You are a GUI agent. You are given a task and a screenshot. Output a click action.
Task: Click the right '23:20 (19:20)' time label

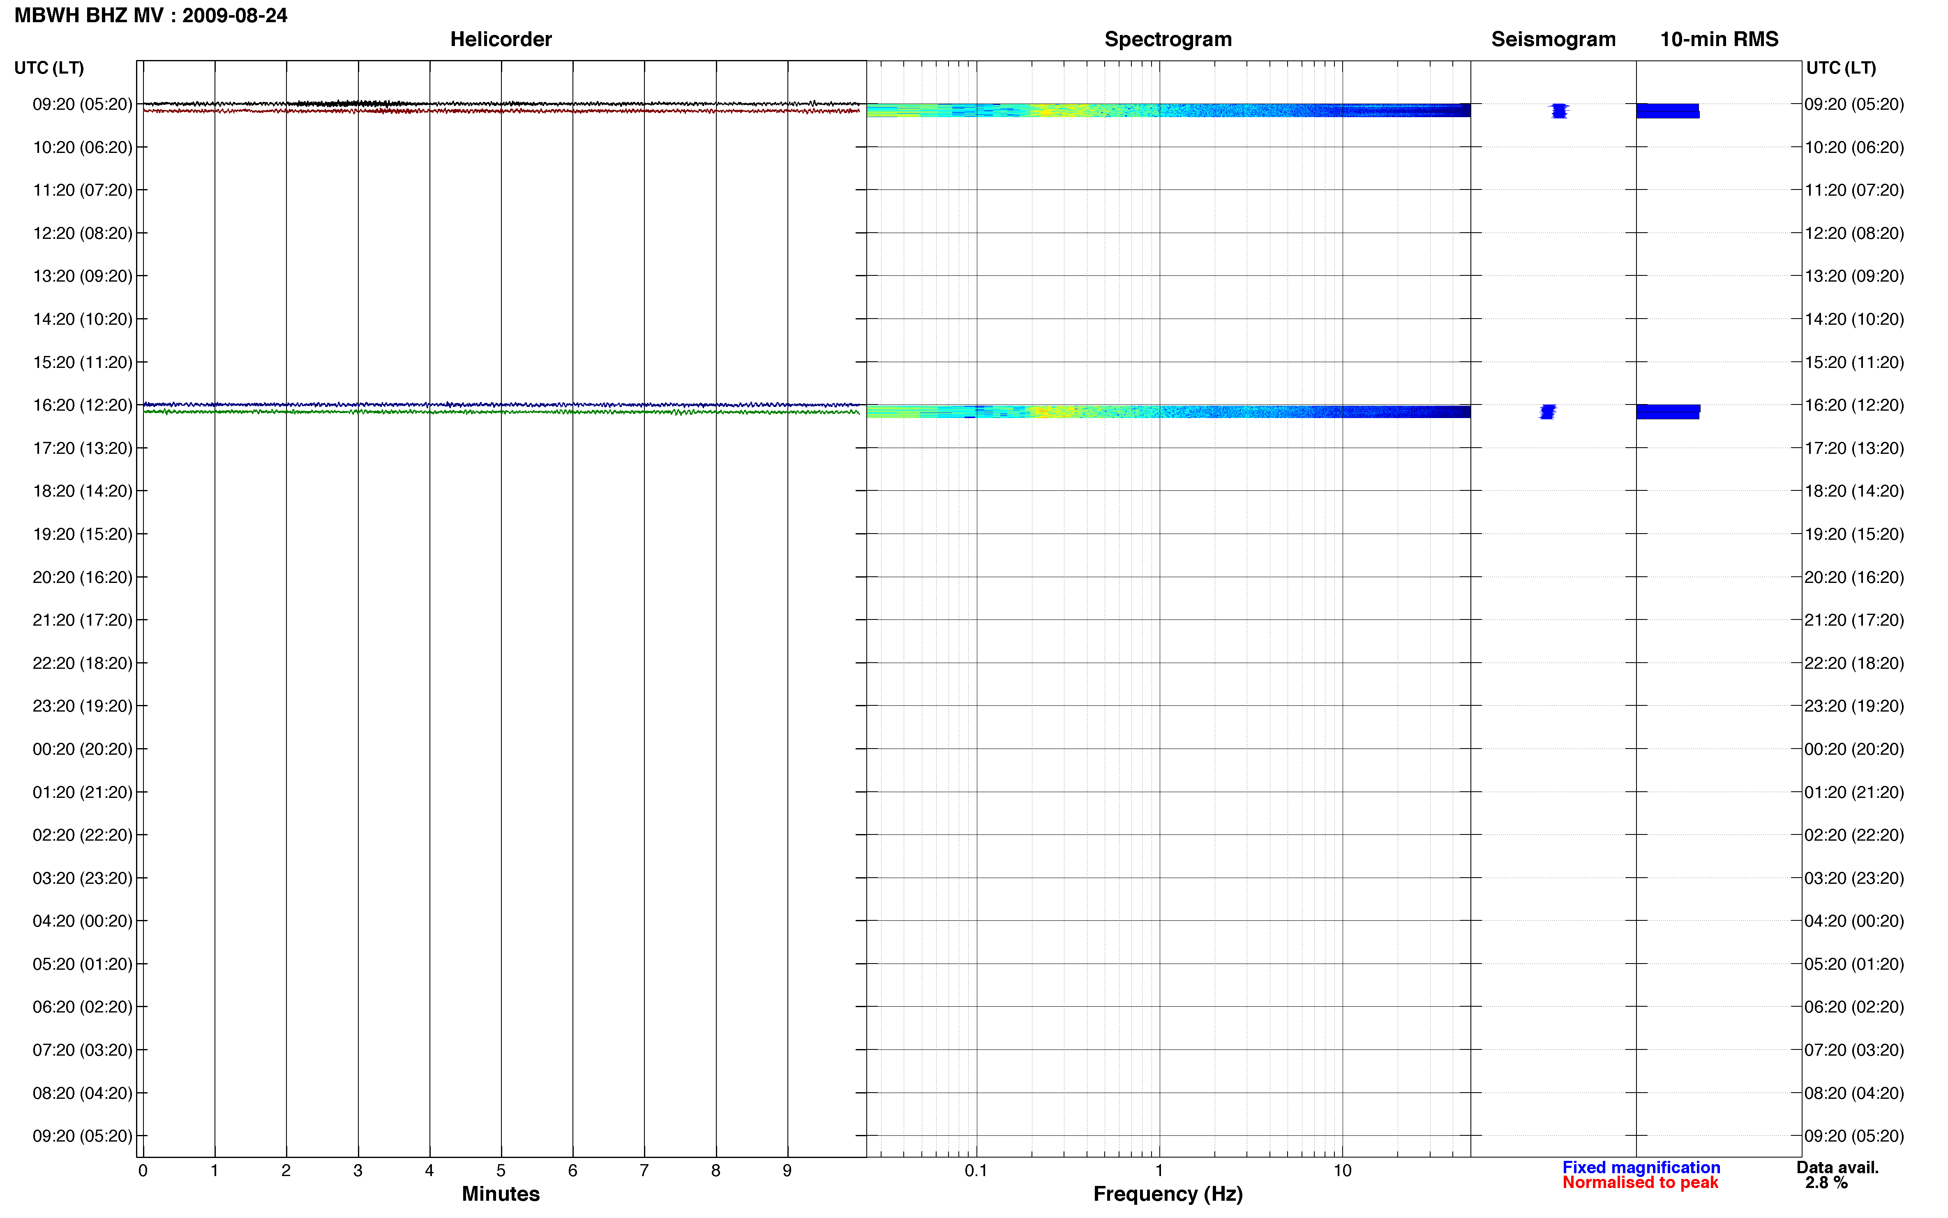tap(1854, 706)
